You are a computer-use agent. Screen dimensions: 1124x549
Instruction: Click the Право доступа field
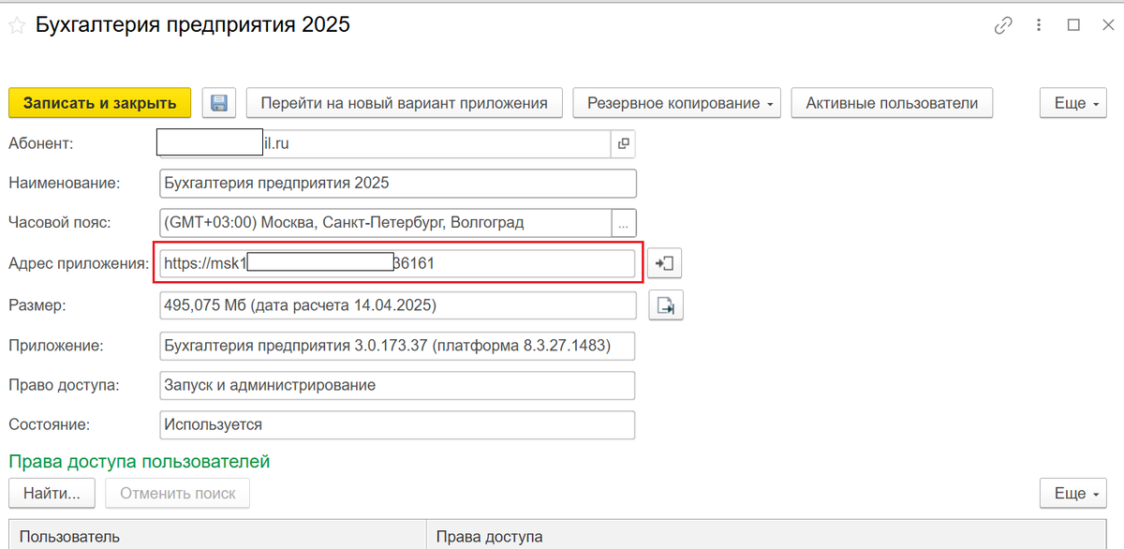[397, 385]
